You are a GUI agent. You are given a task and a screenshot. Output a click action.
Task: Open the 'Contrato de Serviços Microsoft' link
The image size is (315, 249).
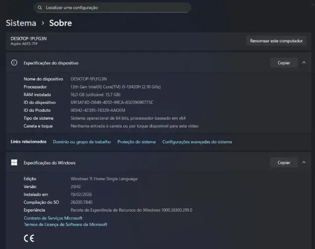53,218
